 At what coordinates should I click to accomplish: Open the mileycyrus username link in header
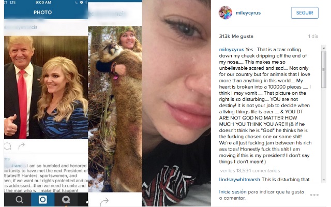(248, 13)
